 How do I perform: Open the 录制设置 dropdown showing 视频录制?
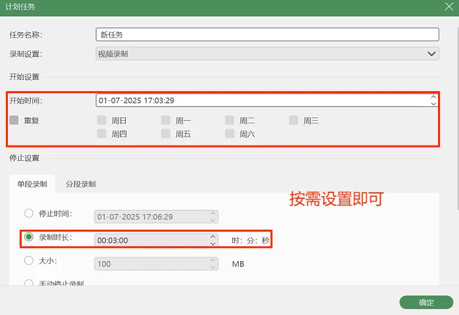pyautogui.click(x=268, y=54)
